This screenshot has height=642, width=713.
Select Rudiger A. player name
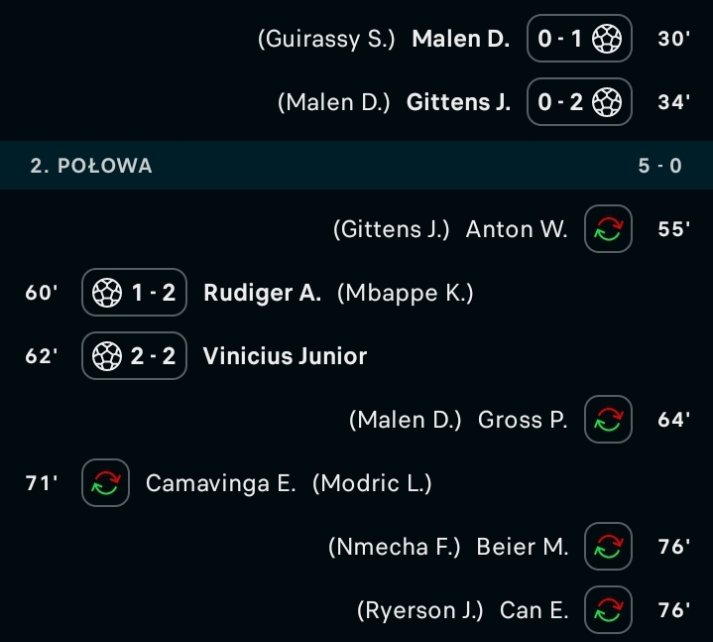pos(262,293)
